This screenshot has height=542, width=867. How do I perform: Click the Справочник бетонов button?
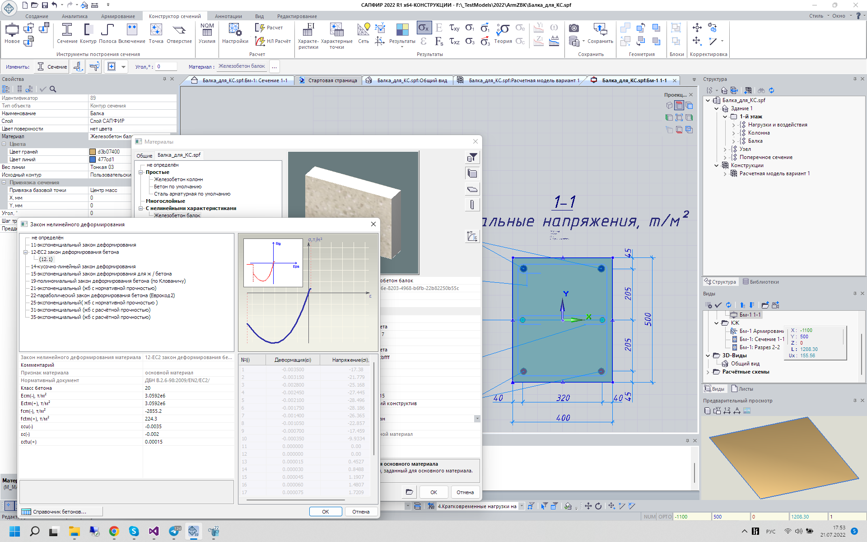61,512
